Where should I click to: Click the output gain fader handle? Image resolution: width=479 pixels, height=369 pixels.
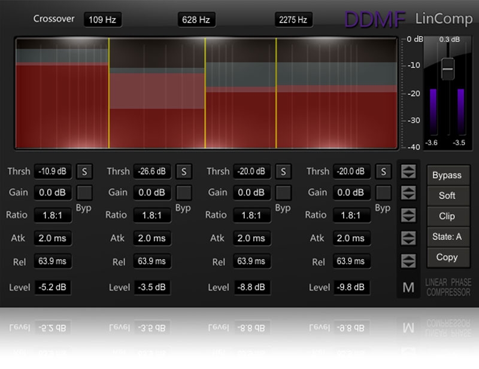[447, 69]
